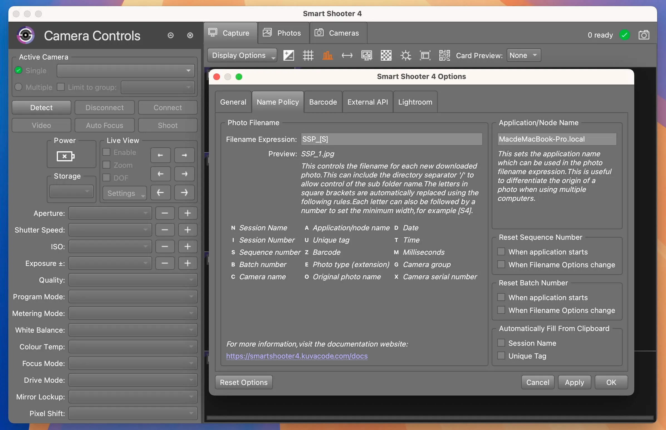
Task: Increase Exposure with plus button
Action: 188,263
